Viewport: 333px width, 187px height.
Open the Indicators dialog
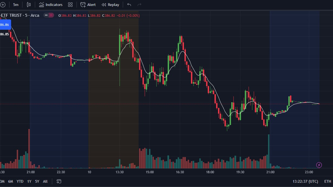pos(51,5)
